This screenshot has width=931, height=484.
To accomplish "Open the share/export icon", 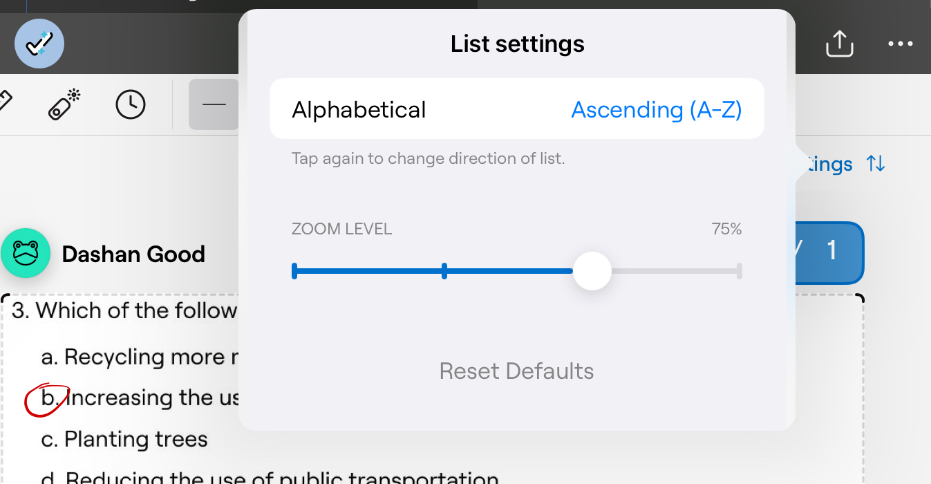I will tap(839, 44).
